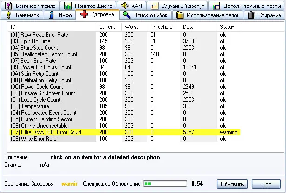Click the Бэнчмарк файла tab icon

[9, 6]
